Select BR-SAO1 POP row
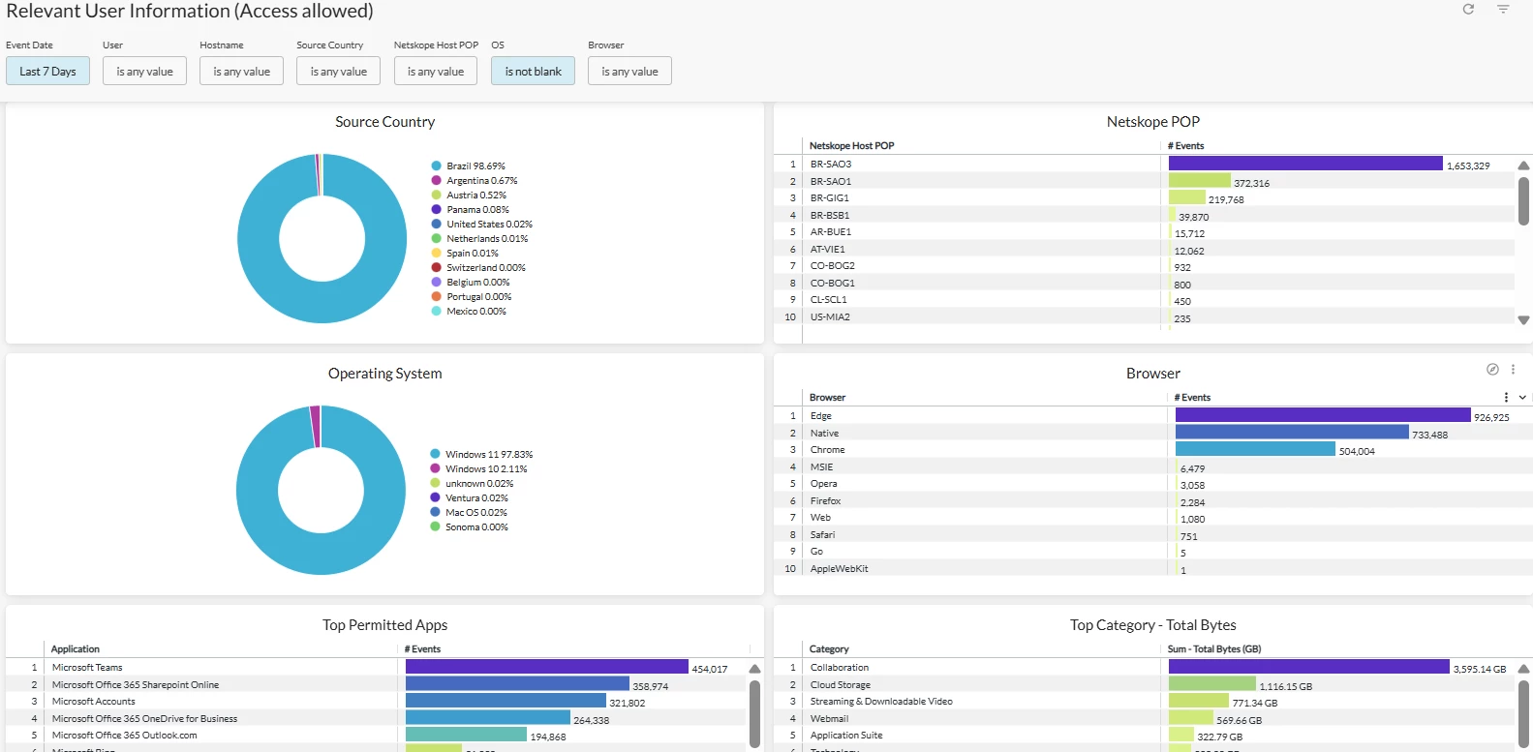This screenshot has width=1533, height=752. [1145, 181]
